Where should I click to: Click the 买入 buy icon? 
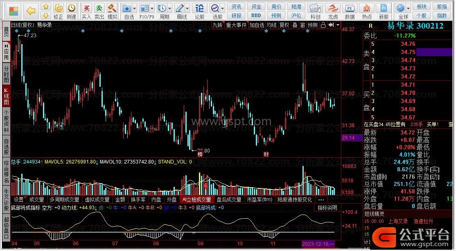click(86, 11)
